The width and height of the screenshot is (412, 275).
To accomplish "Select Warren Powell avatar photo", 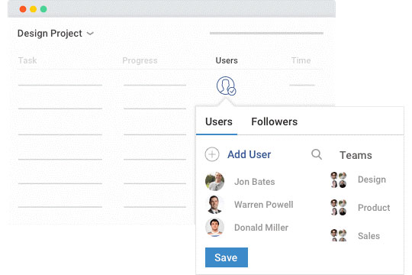I will [214, 205].
